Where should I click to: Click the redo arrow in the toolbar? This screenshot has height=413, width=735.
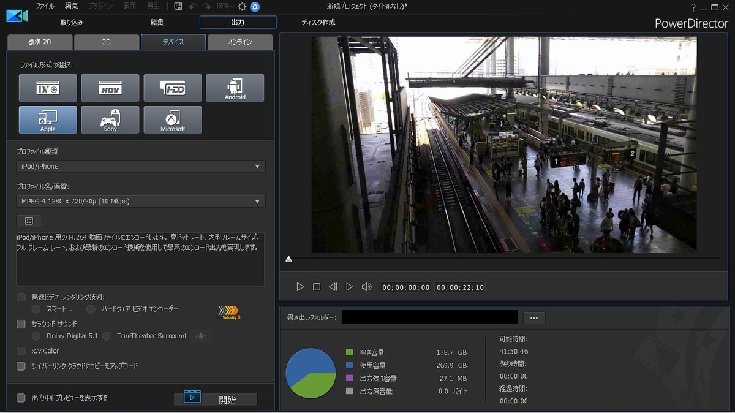coord(206,6)
